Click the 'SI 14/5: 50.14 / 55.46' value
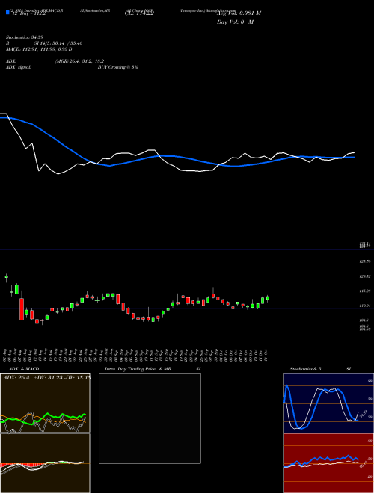 [58, 43]
